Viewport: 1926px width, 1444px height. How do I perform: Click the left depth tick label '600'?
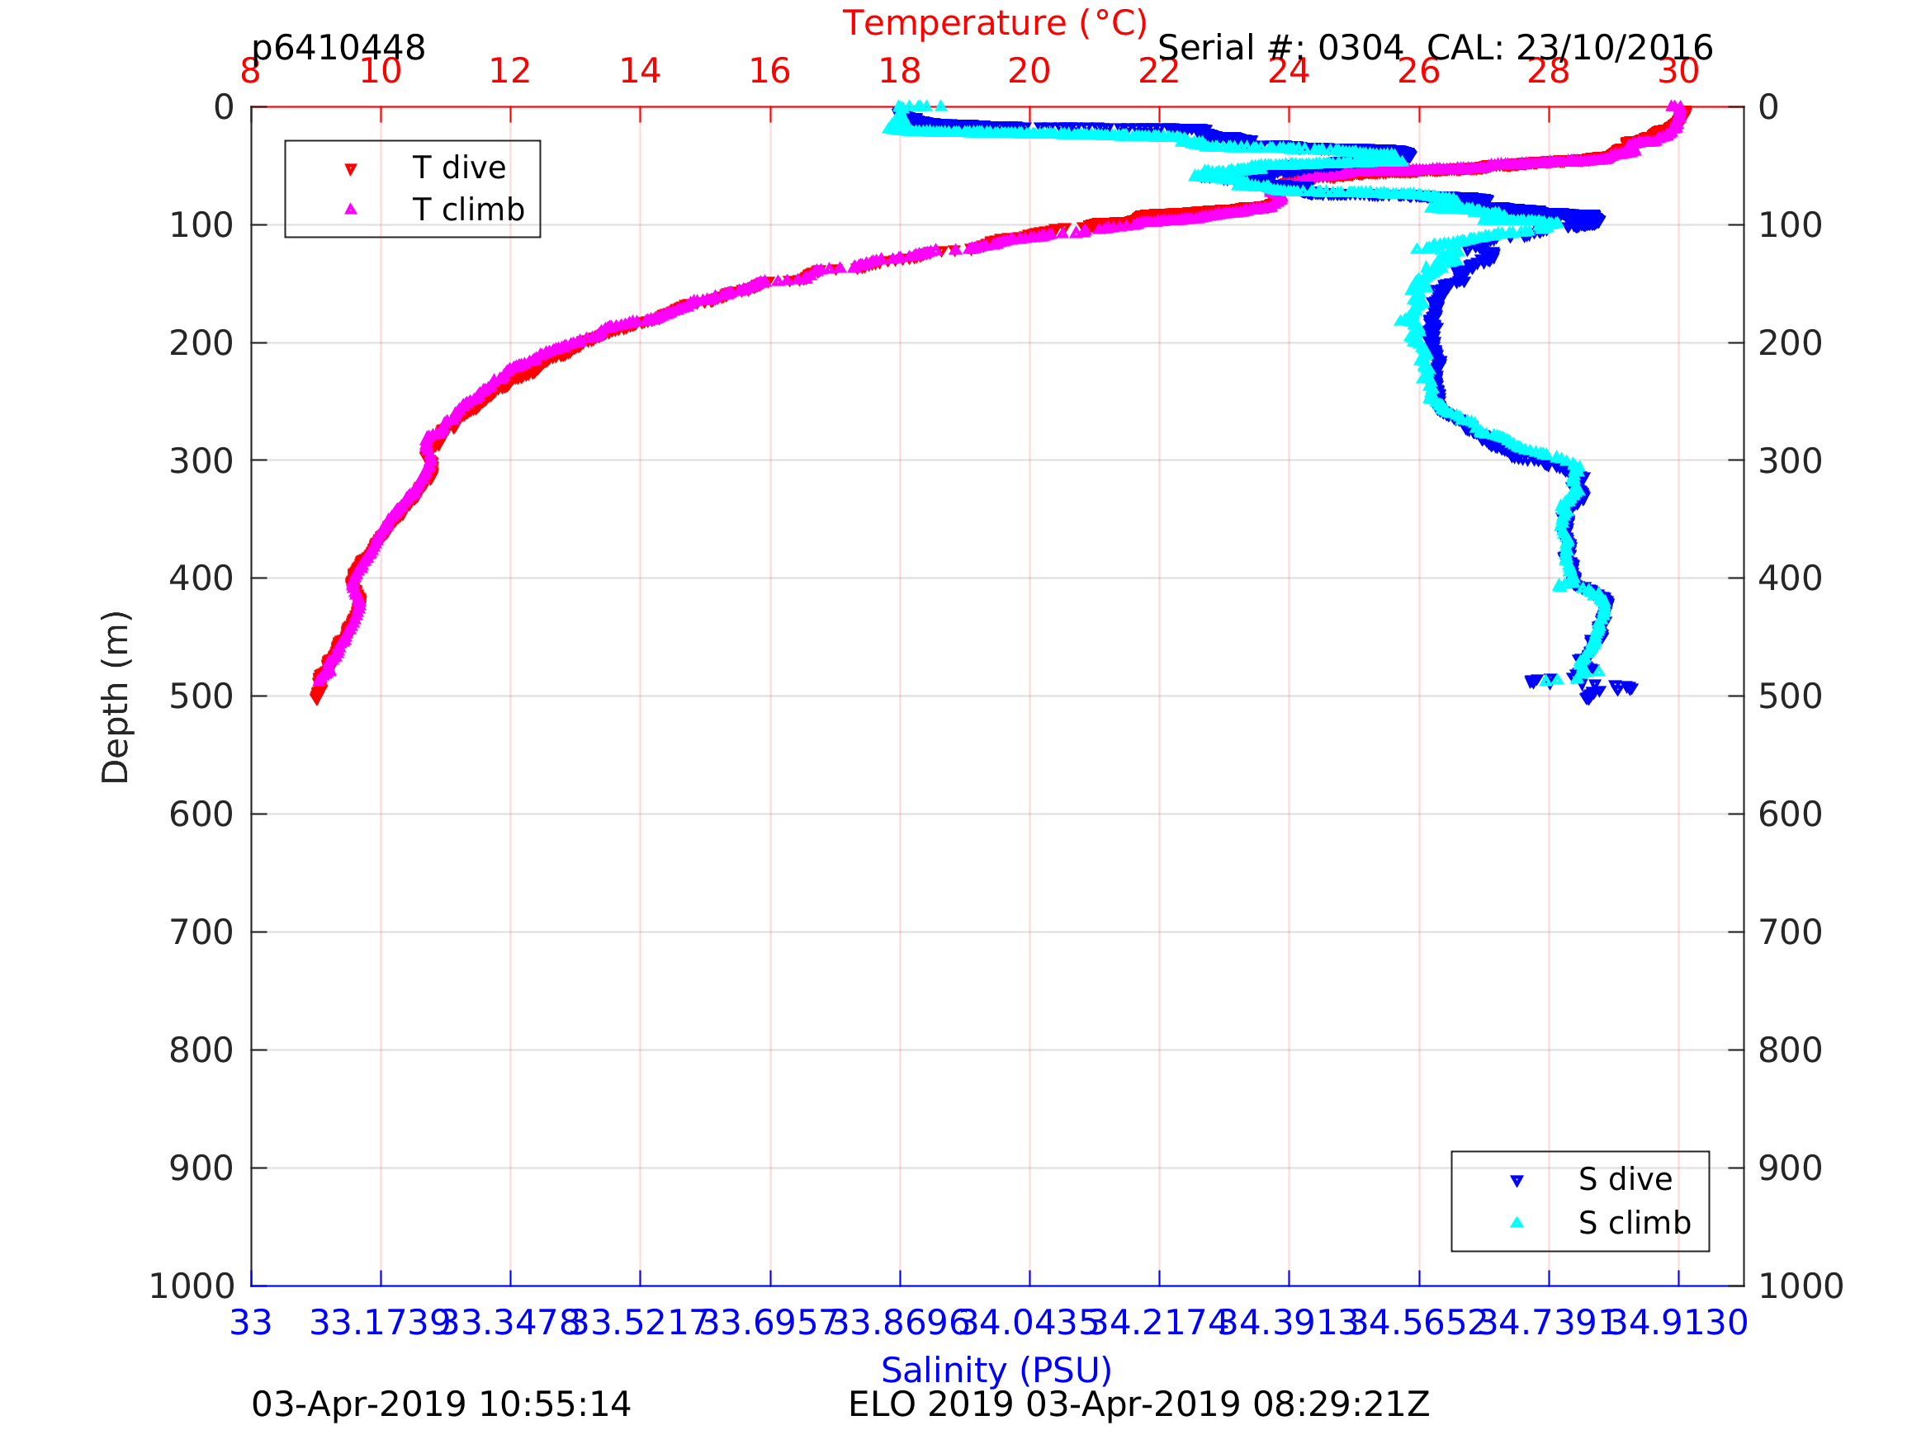click(x=201, y=815)
